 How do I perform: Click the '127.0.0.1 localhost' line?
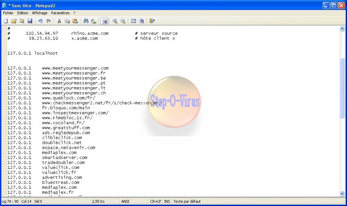[x=33, y=53]
